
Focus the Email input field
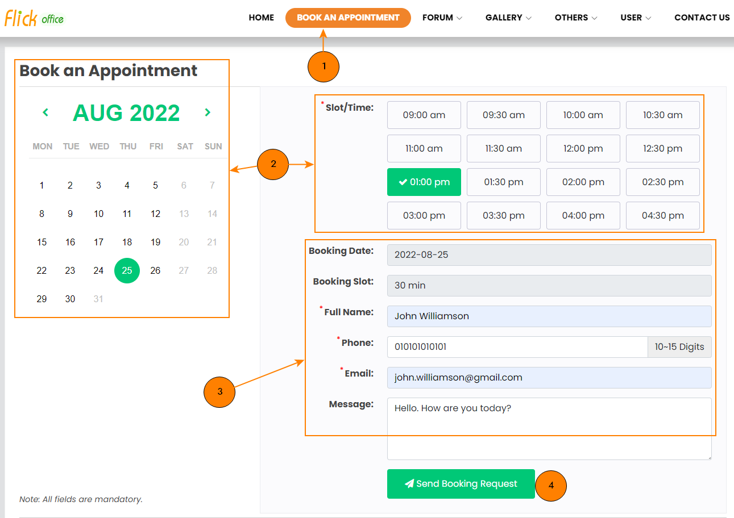549,378
